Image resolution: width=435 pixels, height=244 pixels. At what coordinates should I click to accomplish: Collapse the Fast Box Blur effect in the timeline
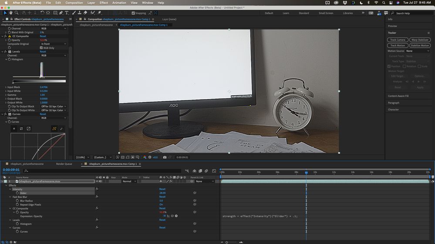point(10,197)
